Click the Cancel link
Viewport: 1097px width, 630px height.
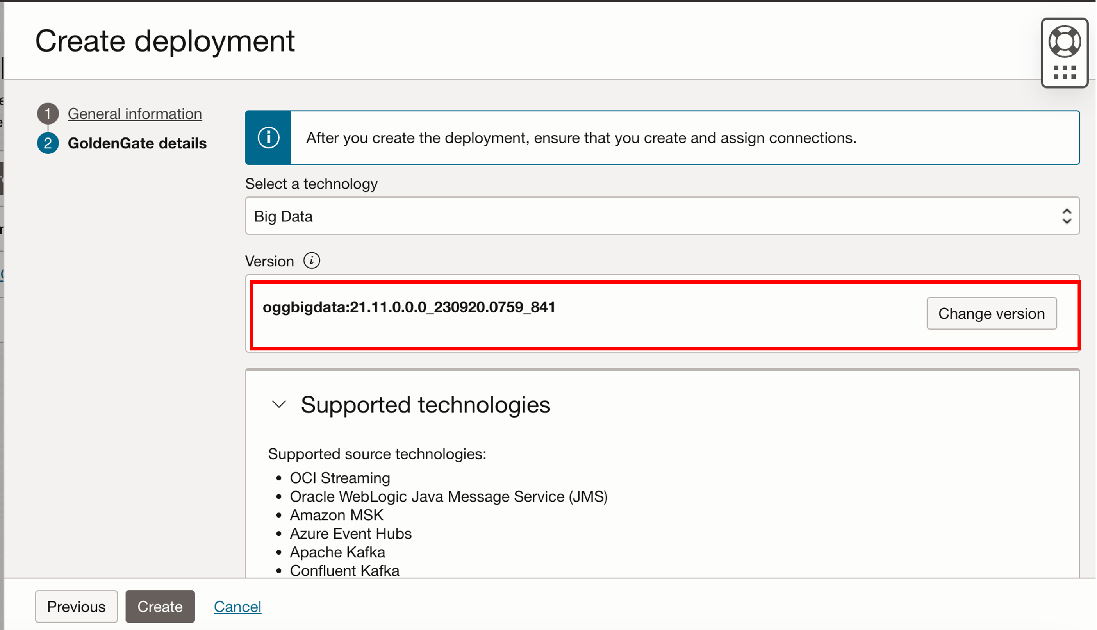[x=237, y=606]
